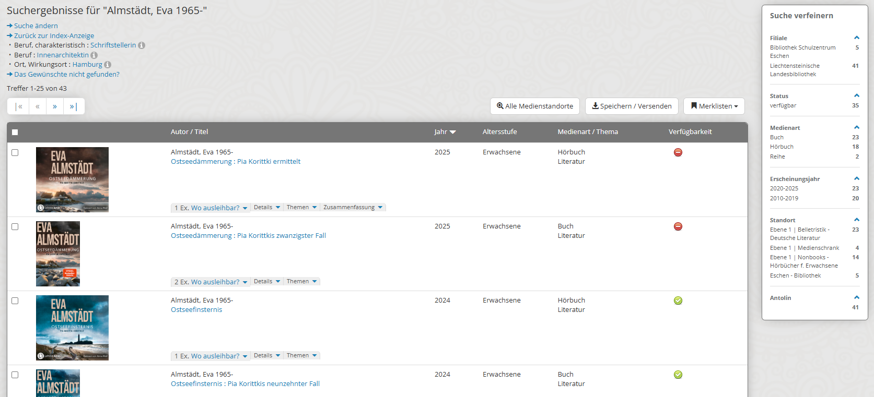Click the Alle Medienstandorte button

click(x=534, y=106)
